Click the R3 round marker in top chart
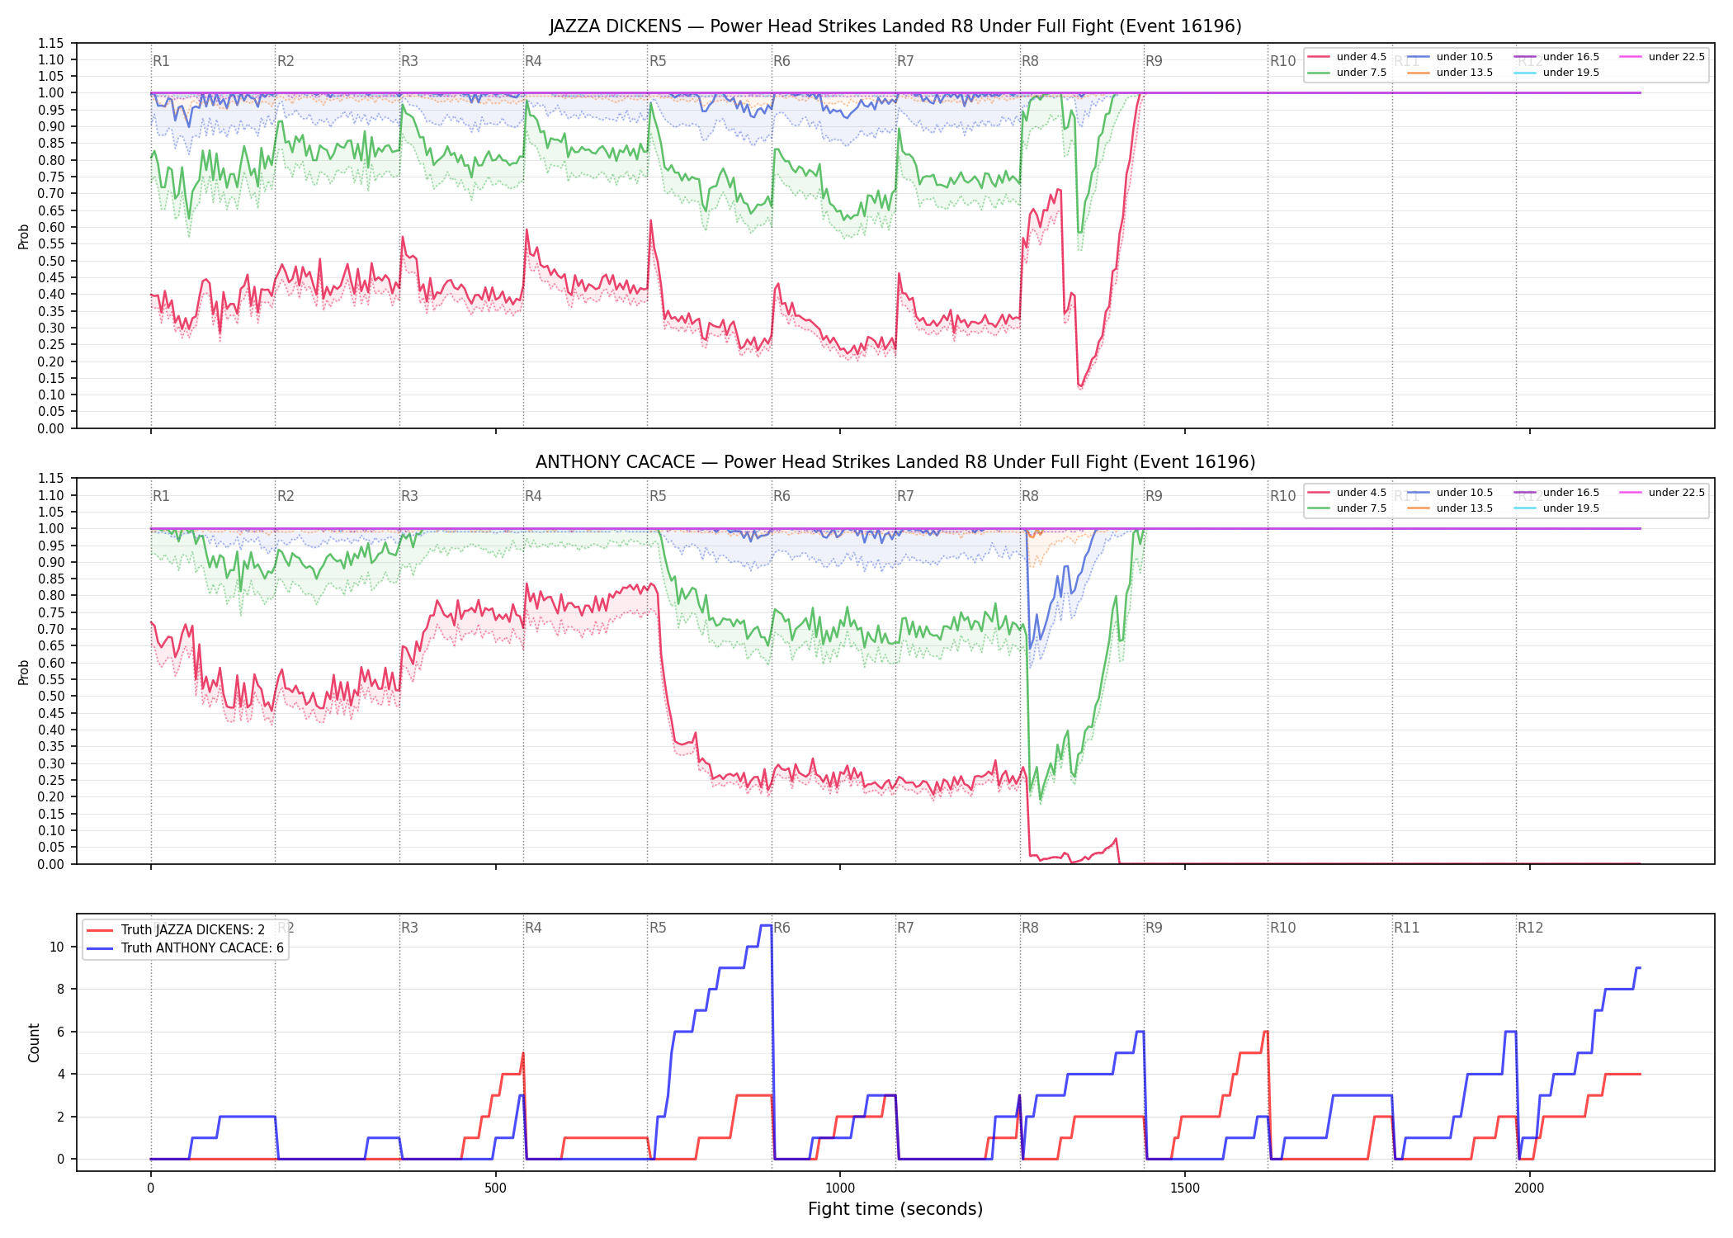The height and width of the screenshot is (1238, 1733). (x=409, y=61)
